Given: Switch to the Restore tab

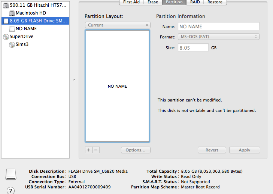Looking at the screenshot, I should pos(215,2).
